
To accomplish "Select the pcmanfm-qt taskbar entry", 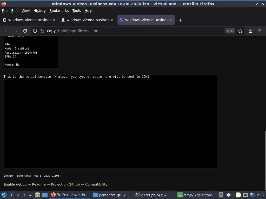I will (112, 195).
